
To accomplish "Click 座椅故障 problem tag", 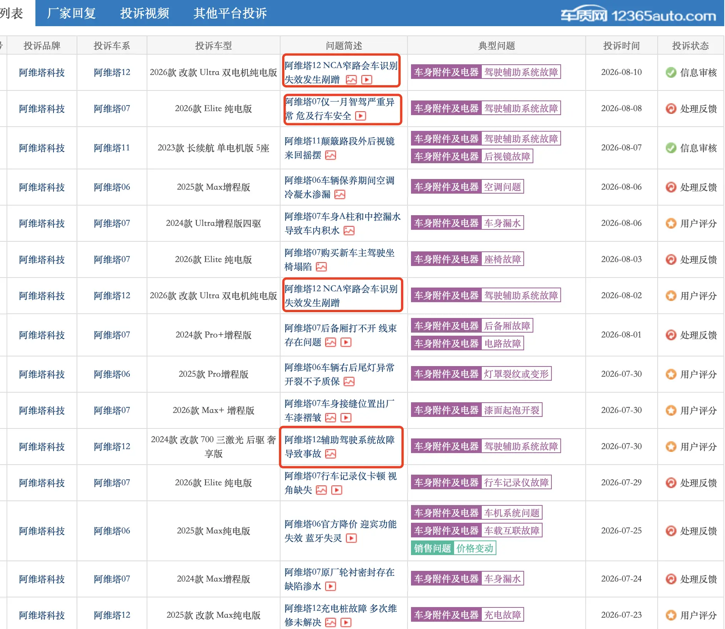I will (503, 259).
